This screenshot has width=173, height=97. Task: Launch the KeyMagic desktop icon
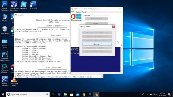pyautogui.click(x=24, y=5)
